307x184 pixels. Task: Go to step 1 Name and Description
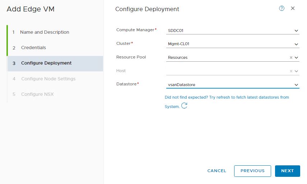(45, 32)
